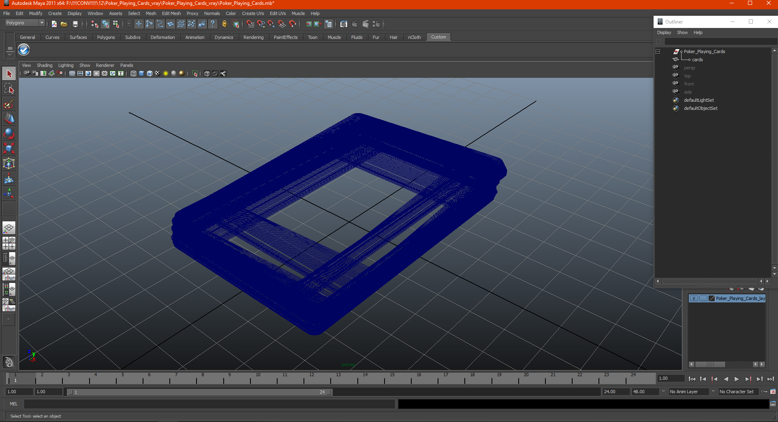778x422 pixels.
Task: Switch to the Polygons shelf tab
Action: pyautogui.click(x=106, y=37)
